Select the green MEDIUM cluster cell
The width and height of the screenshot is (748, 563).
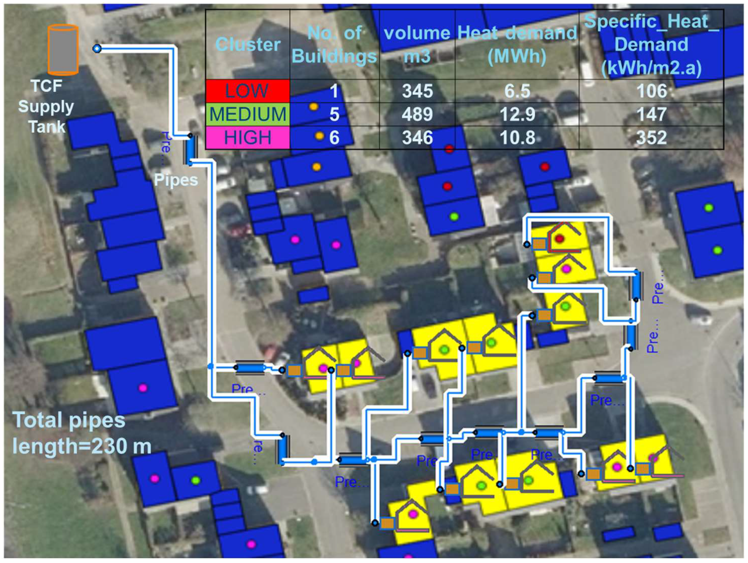(247, 114)
